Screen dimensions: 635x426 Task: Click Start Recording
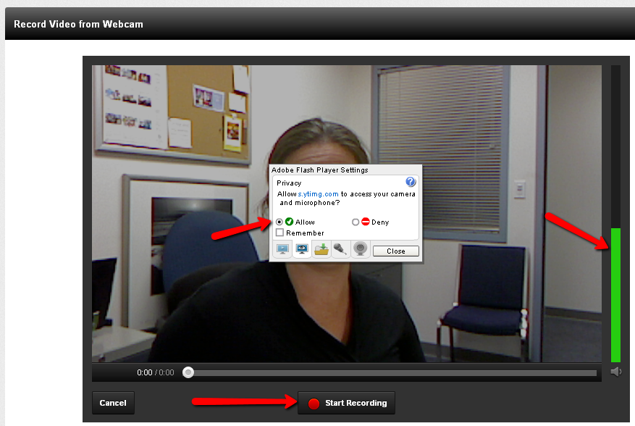tap(347, 403)
